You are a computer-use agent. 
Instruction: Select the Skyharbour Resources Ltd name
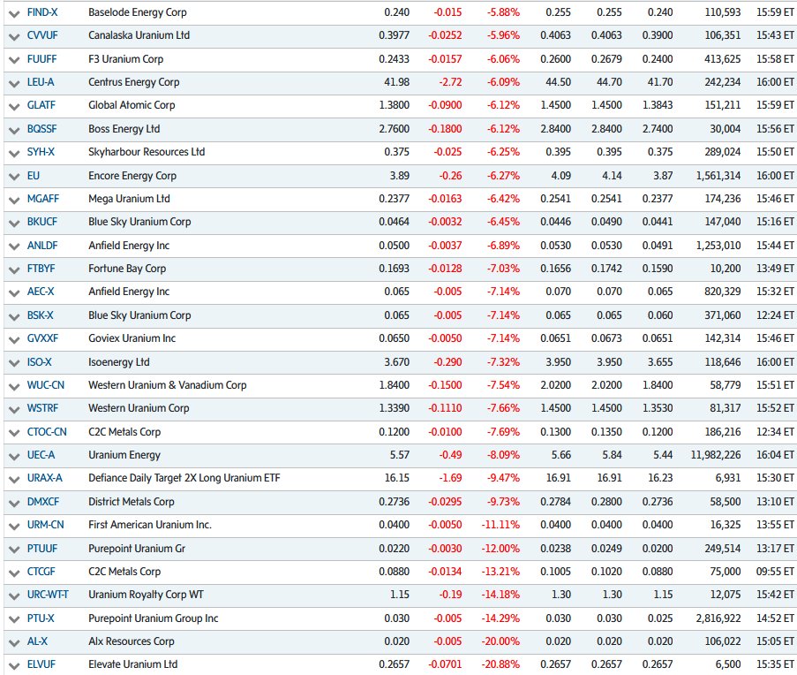click(x=147, y=152)
